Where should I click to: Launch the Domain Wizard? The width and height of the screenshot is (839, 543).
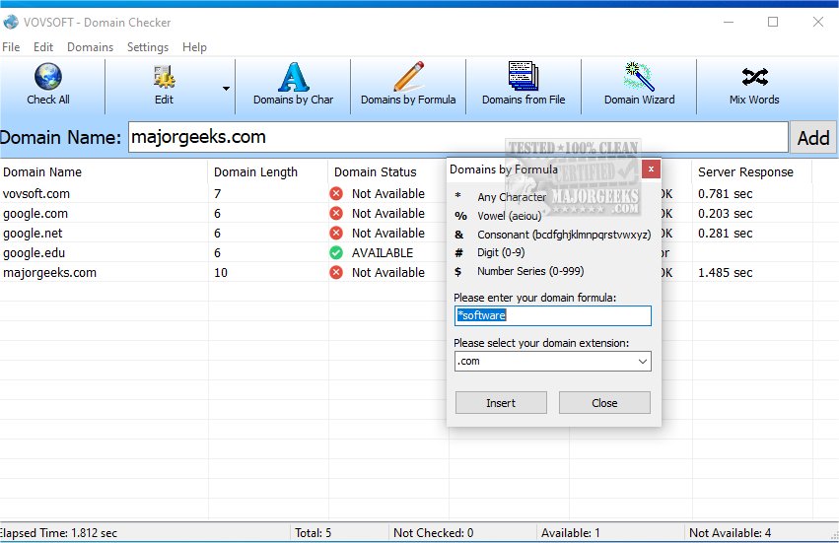640,86
